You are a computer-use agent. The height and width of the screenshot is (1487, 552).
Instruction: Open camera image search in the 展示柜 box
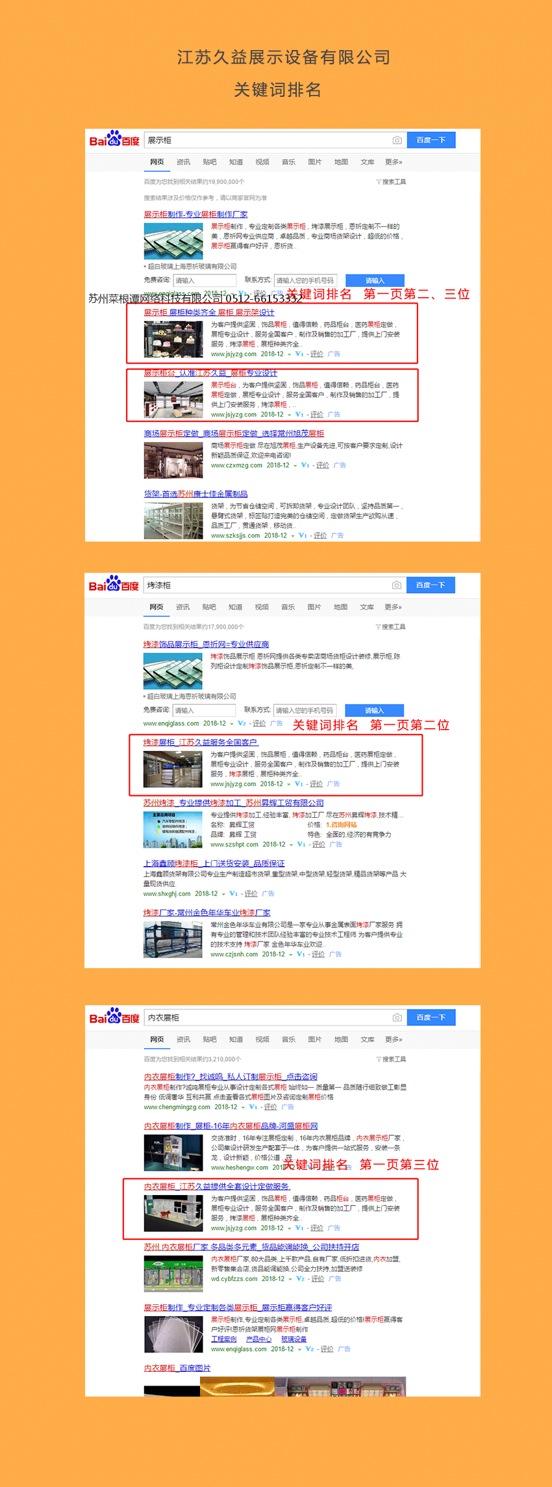[397, 140]
